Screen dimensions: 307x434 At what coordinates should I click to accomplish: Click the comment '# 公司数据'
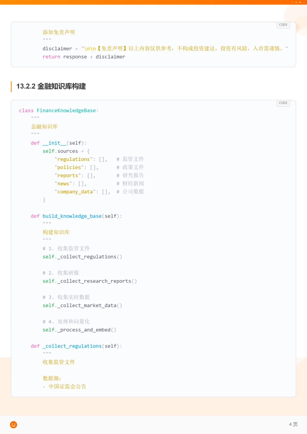coord(130,192)
